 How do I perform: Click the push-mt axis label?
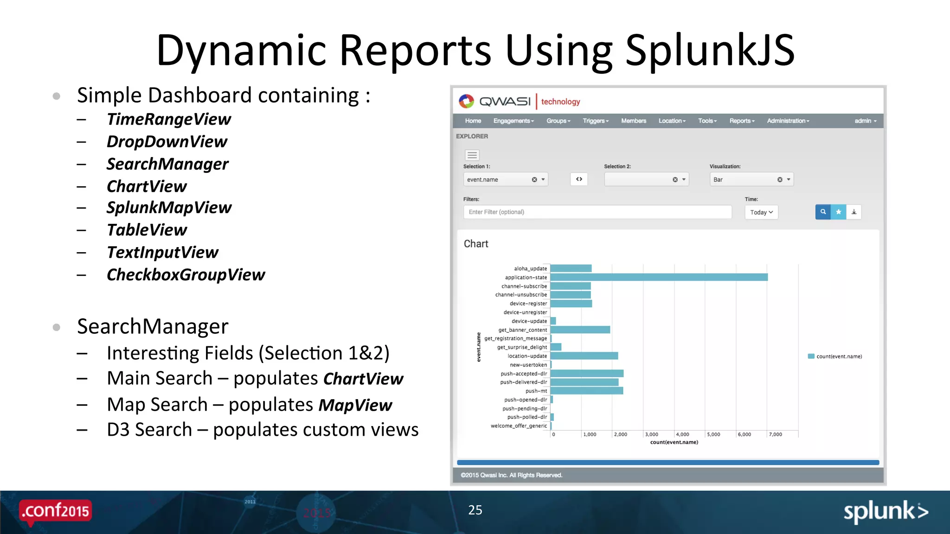(536, 391)
